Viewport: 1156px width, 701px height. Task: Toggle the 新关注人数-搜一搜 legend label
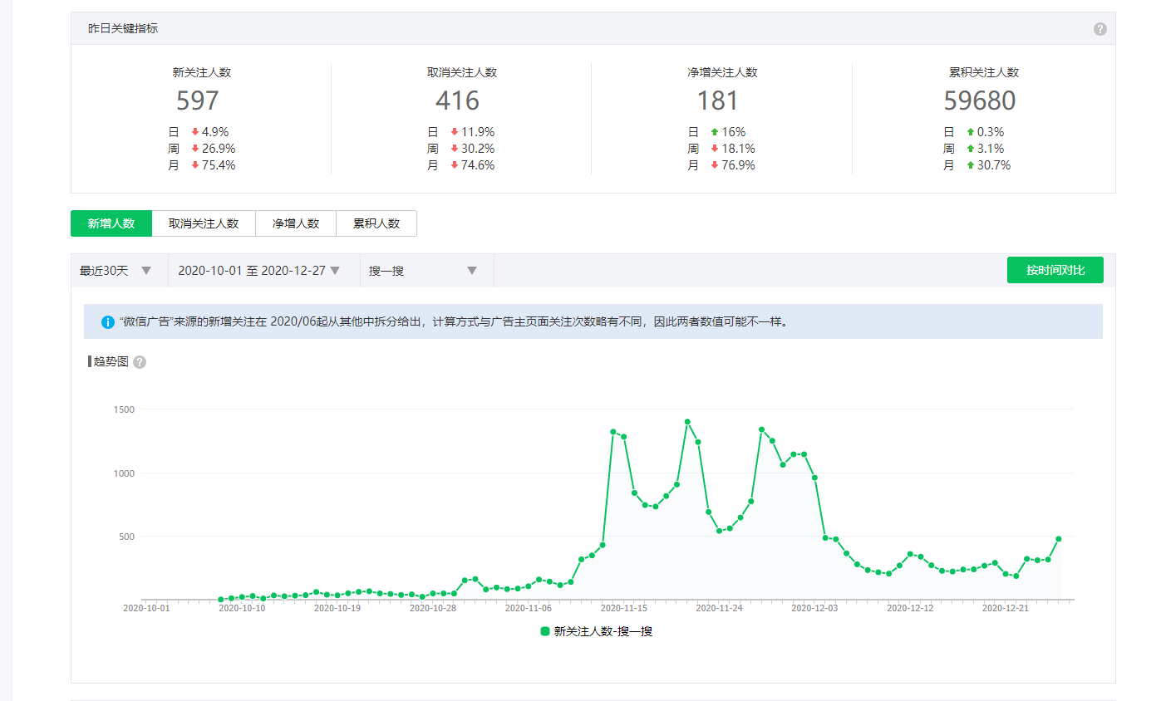pyautogui.click(x=603, y=632)
